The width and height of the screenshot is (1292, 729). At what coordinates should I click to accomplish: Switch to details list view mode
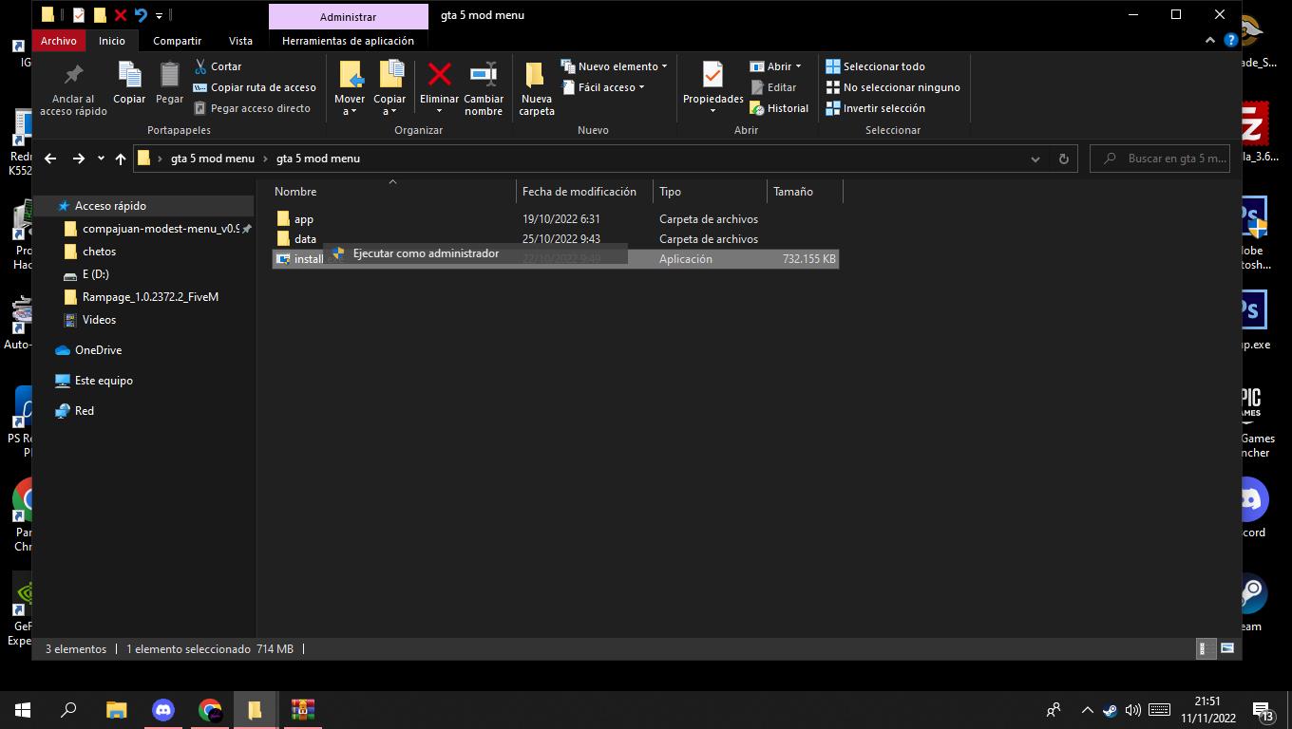1204,648
